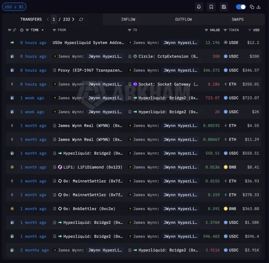Switch to the OUTFLOW tab
Viewport: 269px width, 263px height.
coord(184,19)
